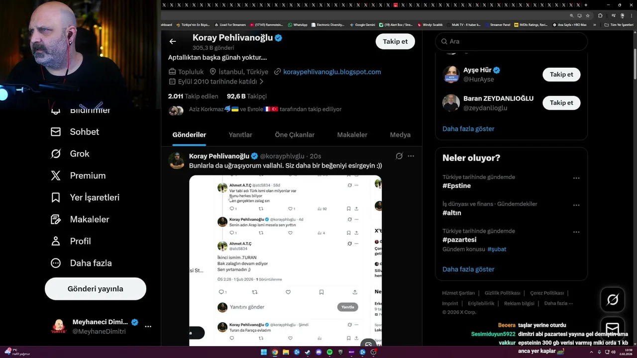637x358 pixels.
Task: Open the Gizlilik Politikası footer link
Action: [503, 293]
